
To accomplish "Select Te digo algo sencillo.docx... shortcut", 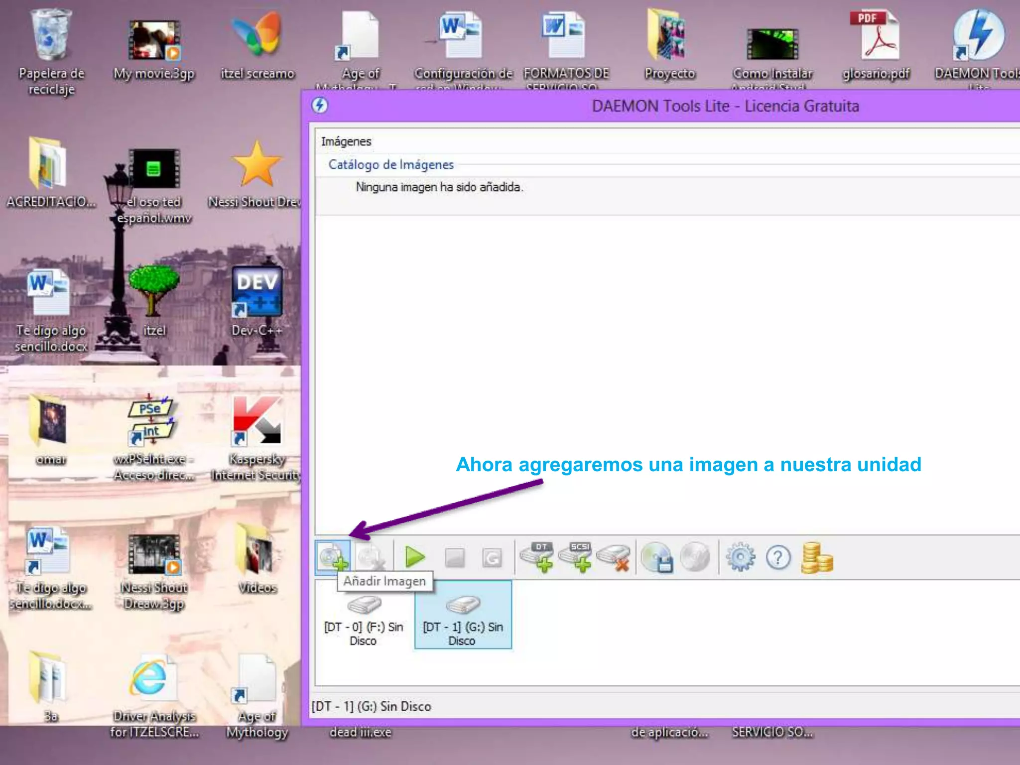I will (50, 568).
